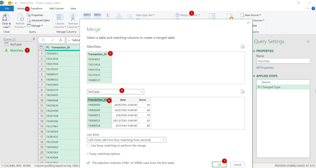Viewport: 316px width, 168px height.
Task: Click the Choose Columns icon
Action: click(x=60, y=17)
